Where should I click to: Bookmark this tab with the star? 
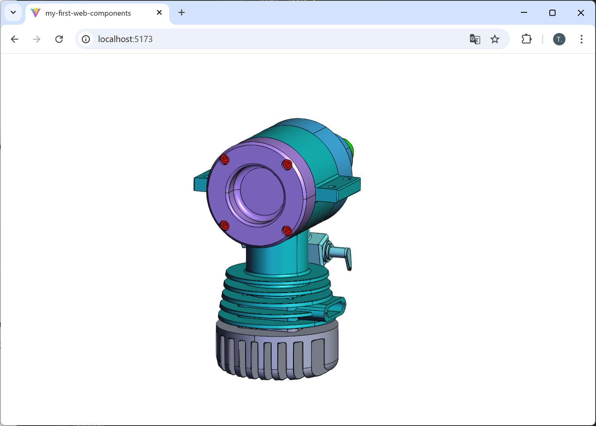[x=495, y=39]
